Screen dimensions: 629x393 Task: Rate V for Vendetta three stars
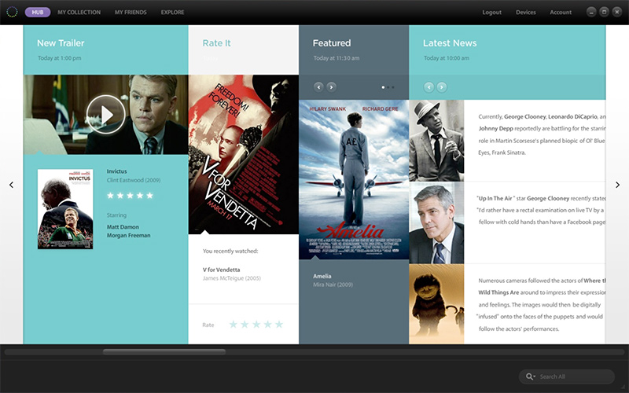tap(256, 325)
